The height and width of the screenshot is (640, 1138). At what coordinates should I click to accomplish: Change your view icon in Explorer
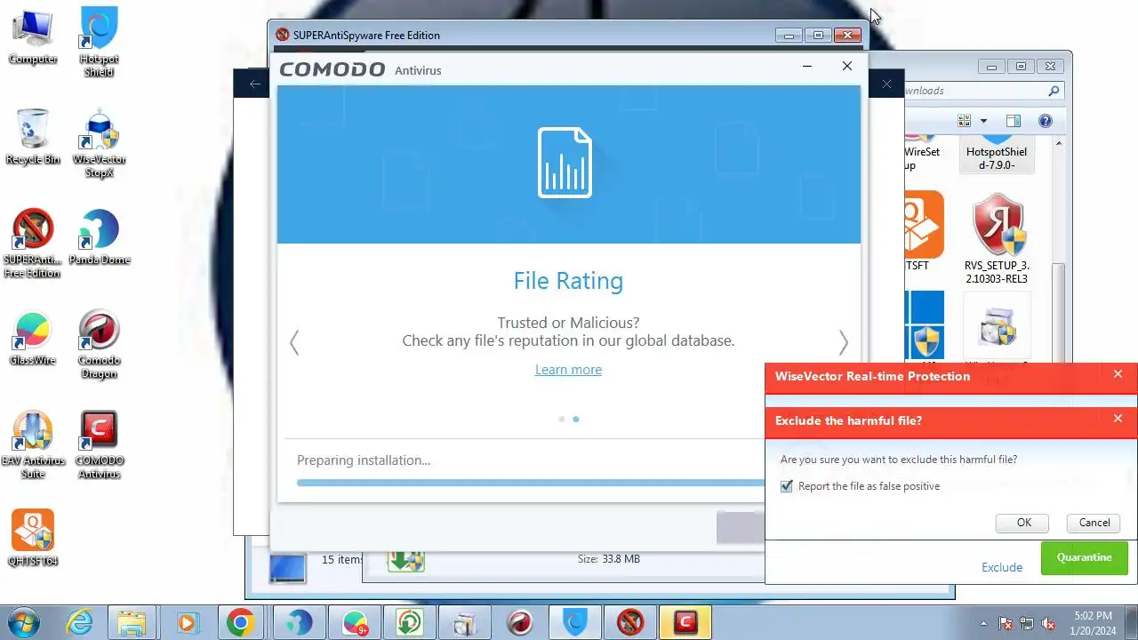click(964, 121)
